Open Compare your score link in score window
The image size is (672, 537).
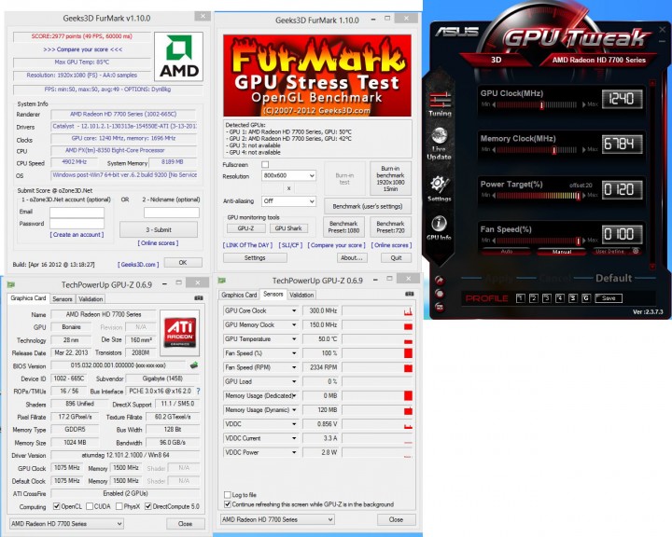coord(83,49)
